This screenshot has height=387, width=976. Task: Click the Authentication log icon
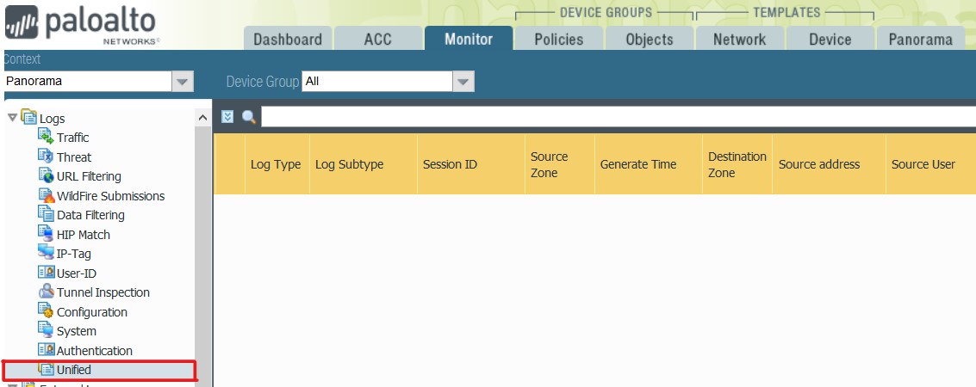pos(46,350)
